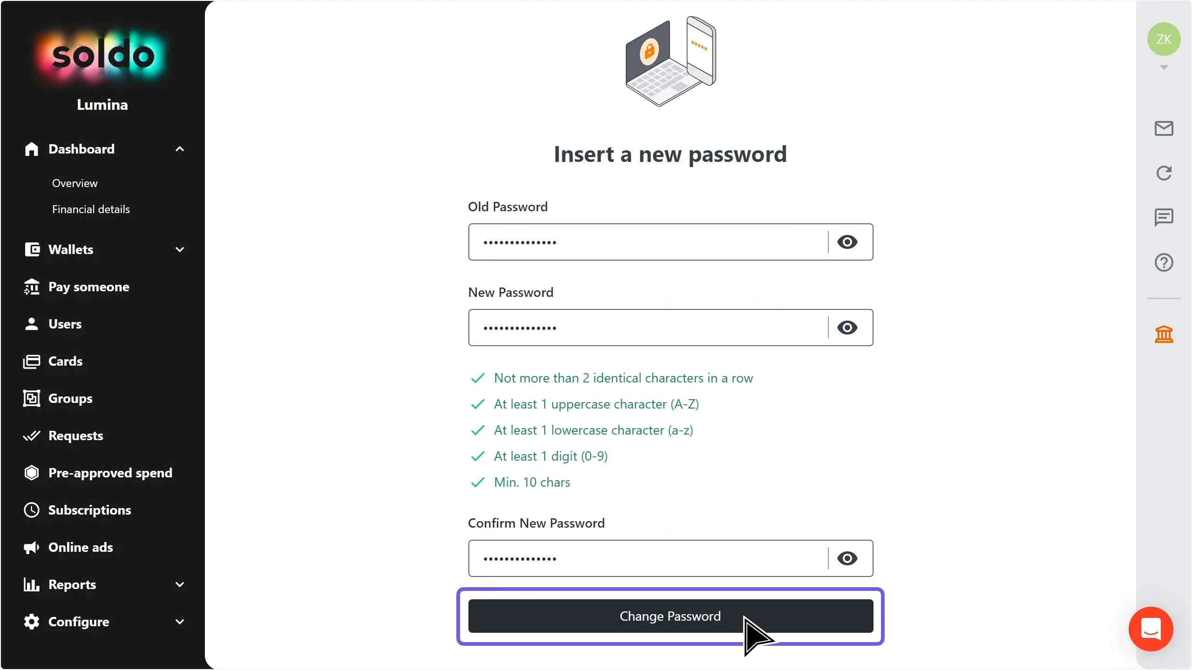This screenshot has height=670, width=1192.
Task: Open the red support chat widget
Action: [1151, 629]
